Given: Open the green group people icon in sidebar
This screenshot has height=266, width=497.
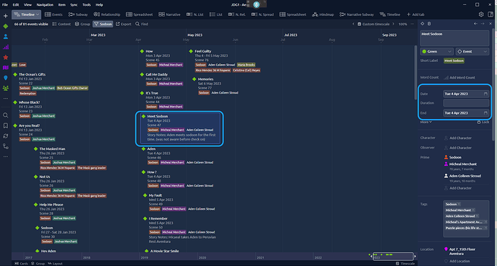Looking at the screenshot, I should (5, 88).
